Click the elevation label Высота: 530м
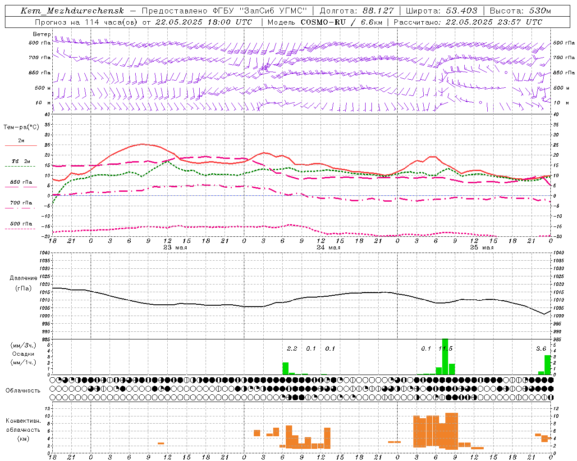This screenshot has height=461, width=577. pyautogui.click(x=520, y=11)
